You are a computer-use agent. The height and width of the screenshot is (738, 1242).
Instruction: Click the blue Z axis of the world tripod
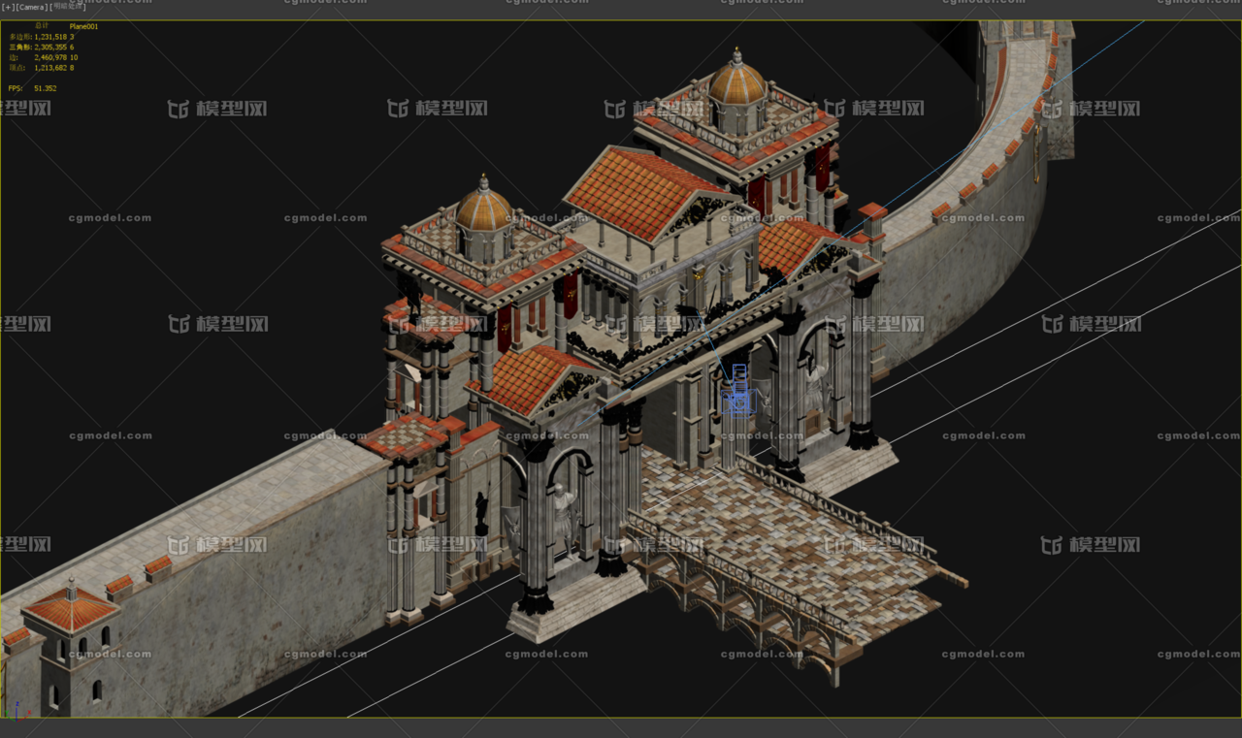coord(17,705)
